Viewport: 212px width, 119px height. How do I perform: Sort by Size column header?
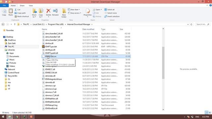121,29
